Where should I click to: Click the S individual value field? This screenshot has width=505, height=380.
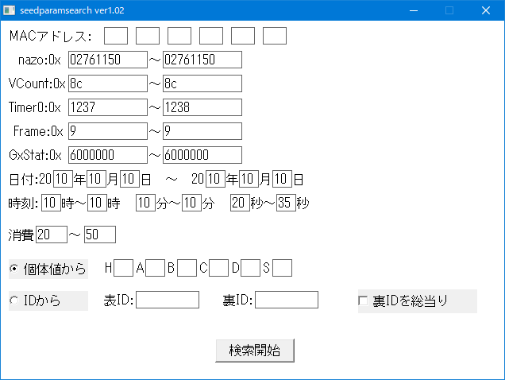point(282,268)
